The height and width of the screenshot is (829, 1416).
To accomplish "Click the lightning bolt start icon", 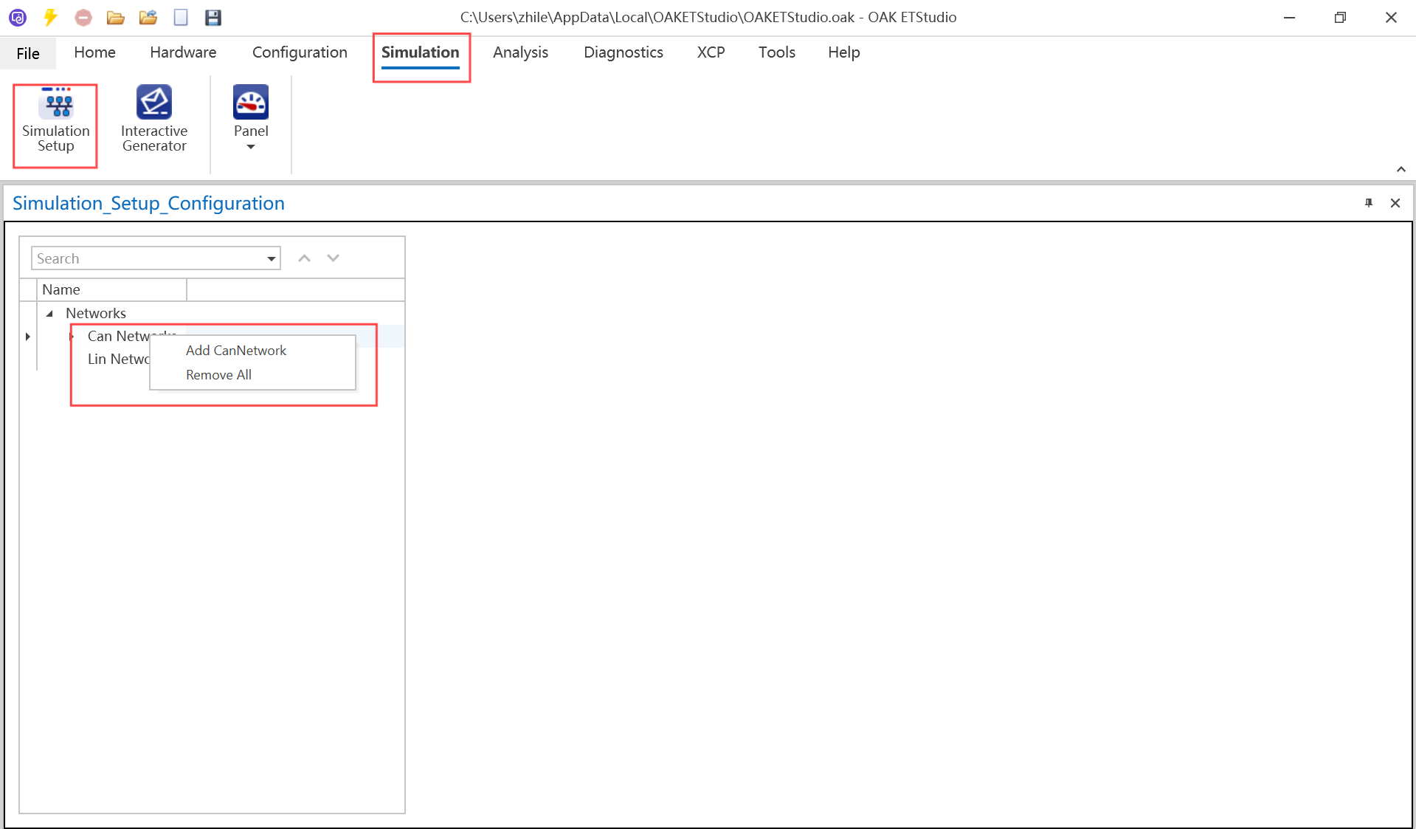I will coord(50,17).
